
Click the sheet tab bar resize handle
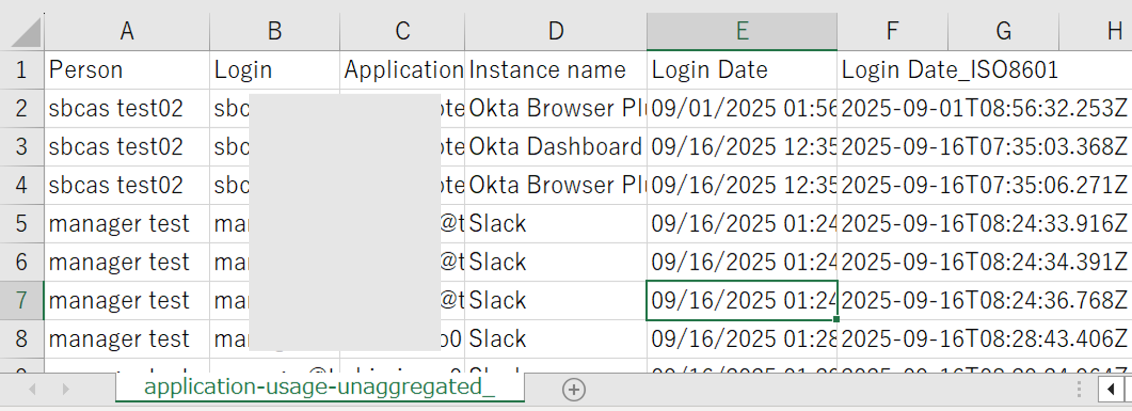pos(1079,389)
